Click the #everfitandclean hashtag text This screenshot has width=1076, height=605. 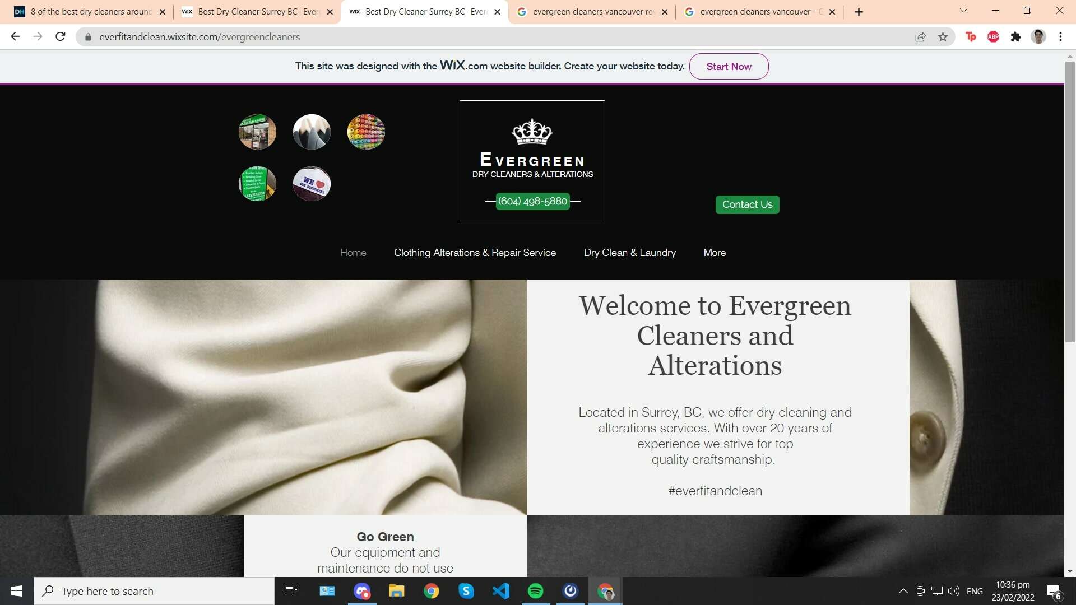[715, 491]
